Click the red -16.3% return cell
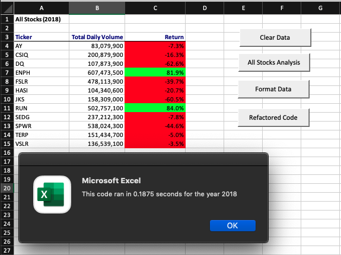 coord(155,55)
